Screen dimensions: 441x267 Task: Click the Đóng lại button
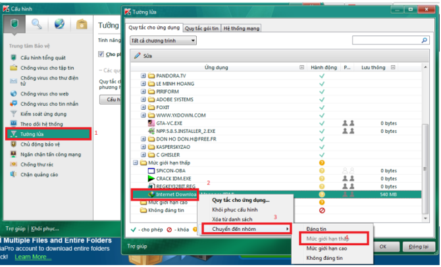[419, 247]
